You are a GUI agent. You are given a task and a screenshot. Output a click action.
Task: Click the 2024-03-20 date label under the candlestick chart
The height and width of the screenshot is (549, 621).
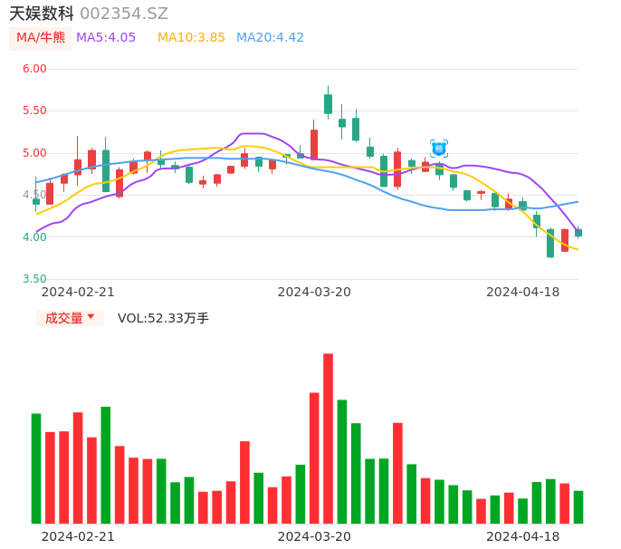tap(314, 292)
